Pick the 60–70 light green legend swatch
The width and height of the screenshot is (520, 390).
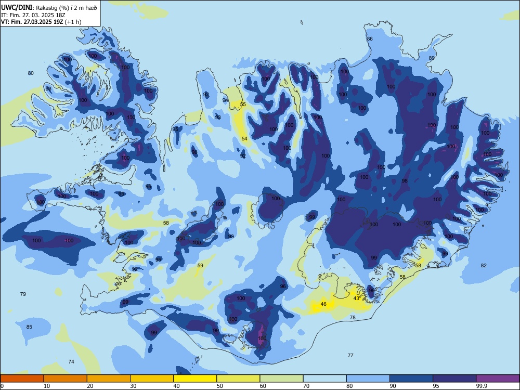click(281, 379)
